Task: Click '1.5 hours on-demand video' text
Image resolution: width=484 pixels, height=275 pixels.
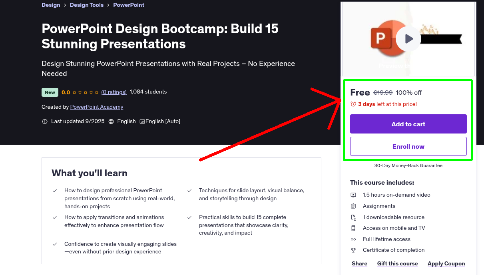Action: (x=396, y=195)
